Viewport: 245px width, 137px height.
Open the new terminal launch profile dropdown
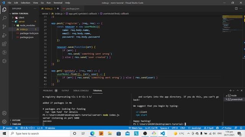(x=234, y=91)
